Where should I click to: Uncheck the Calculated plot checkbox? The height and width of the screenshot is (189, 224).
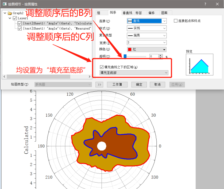20,23
